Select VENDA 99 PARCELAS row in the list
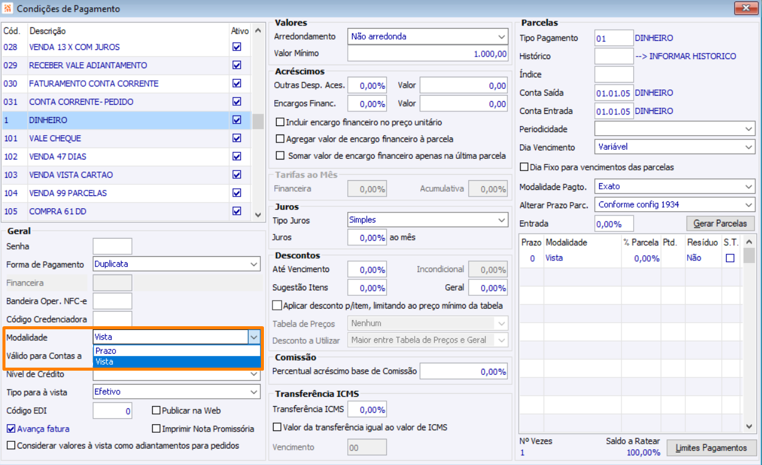The image size is (762, 465). pyautogui.click(x=68, y=193)
